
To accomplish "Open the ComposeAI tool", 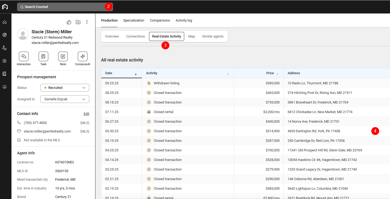I will (x=83, y=56).
